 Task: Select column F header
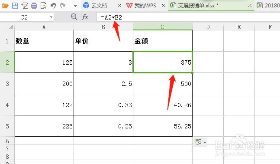pyautogui.click(x=267, y=27)
